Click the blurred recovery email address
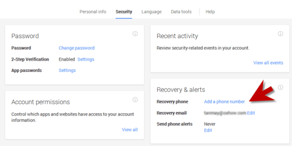The height and width of the screenshot is (146, 292). click(x=225, y=113)
